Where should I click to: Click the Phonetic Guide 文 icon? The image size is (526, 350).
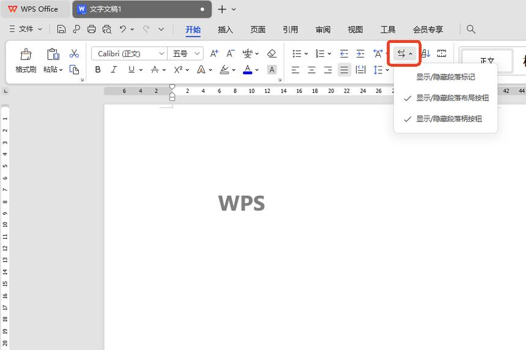tap(248, 53)
